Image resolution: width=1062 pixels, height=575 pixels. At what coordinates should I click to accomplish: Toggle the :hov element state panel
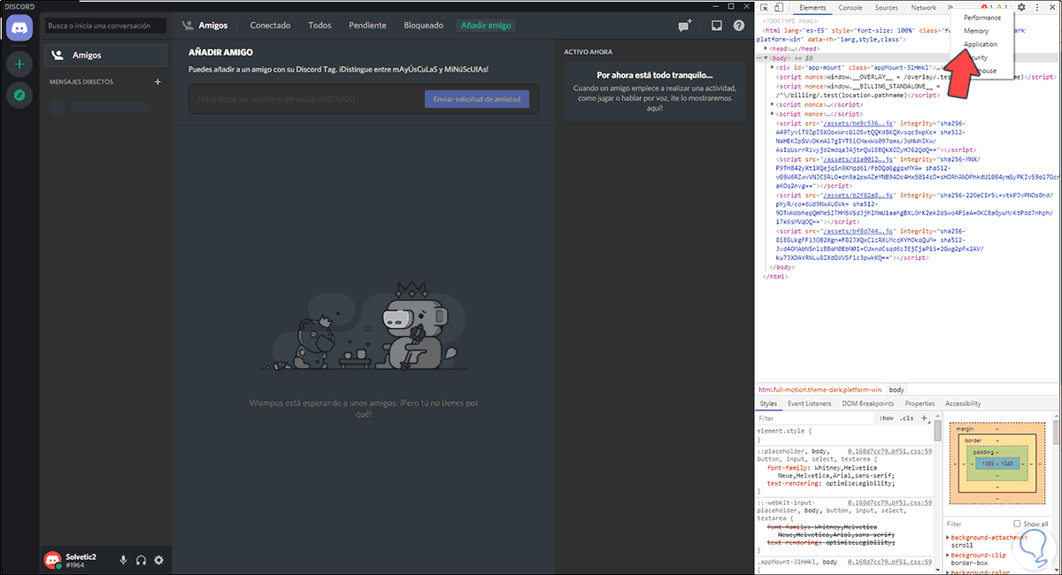pyautogui.click(x=885, y=418)
